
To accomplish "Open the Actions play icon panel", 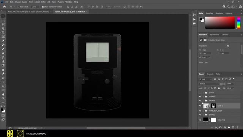I will tap(194, 19).
